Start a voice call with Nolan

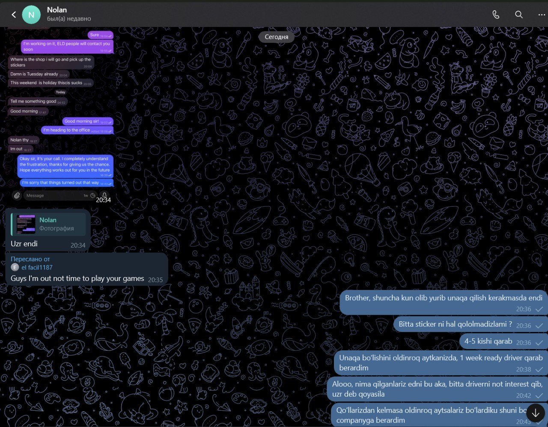[496, 15]
